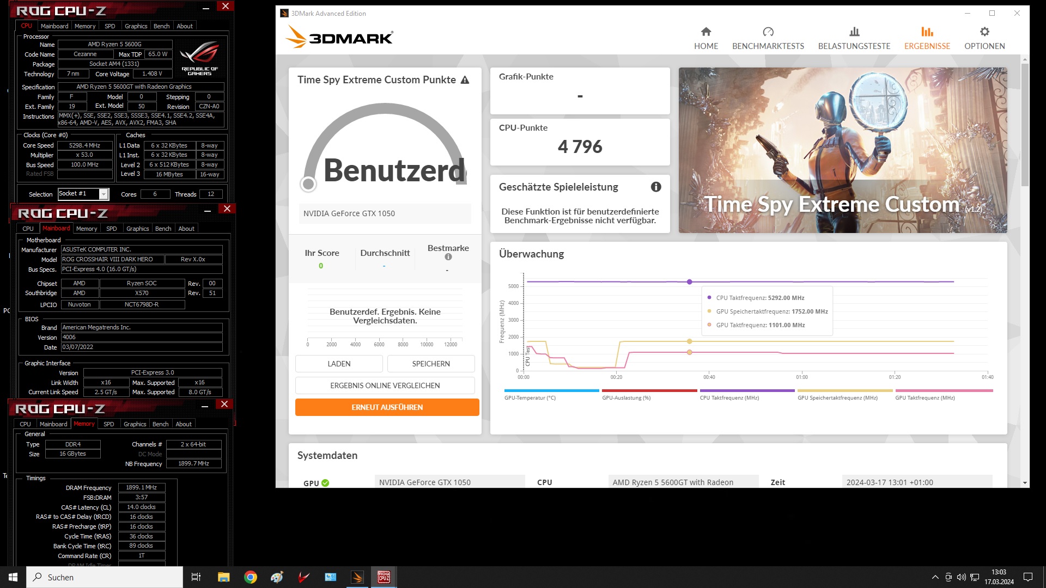Click the red swoosh app icon on the taskbar

point(304,577)
